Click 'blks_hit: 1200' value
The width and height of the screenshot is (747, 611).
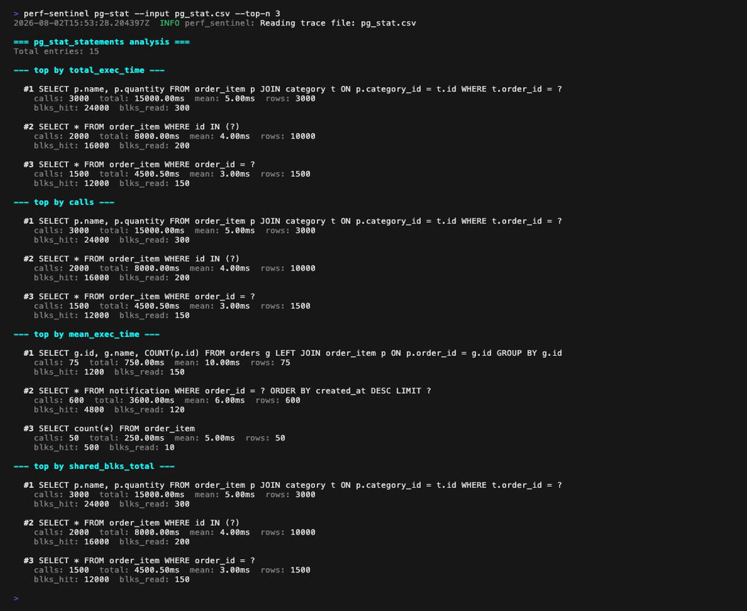(69, 371)
